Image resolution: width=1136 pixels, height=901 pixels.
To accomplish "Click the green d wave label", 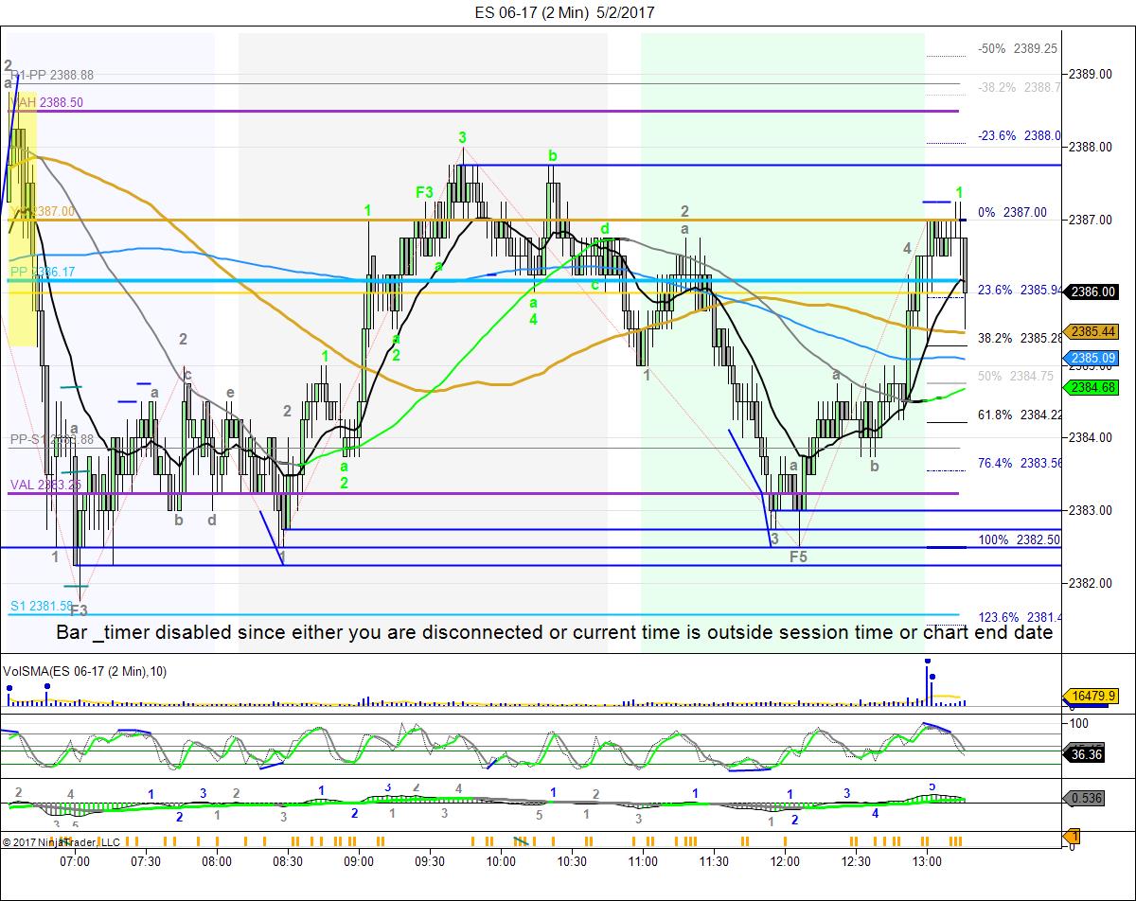I will click(605, 230).
